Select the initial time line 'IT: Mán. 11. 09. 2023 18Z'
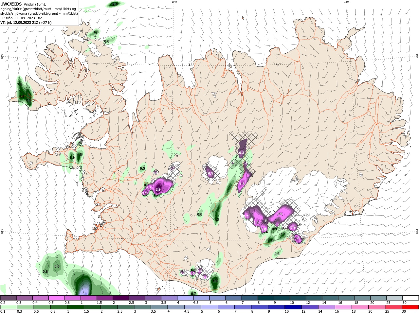Image resolution: width=419 pixels, height=314 pixels. tap(22, 18)
